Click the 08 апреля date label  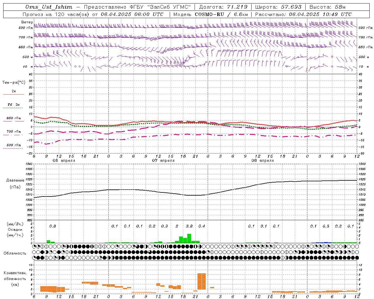[x=262, y=161]
